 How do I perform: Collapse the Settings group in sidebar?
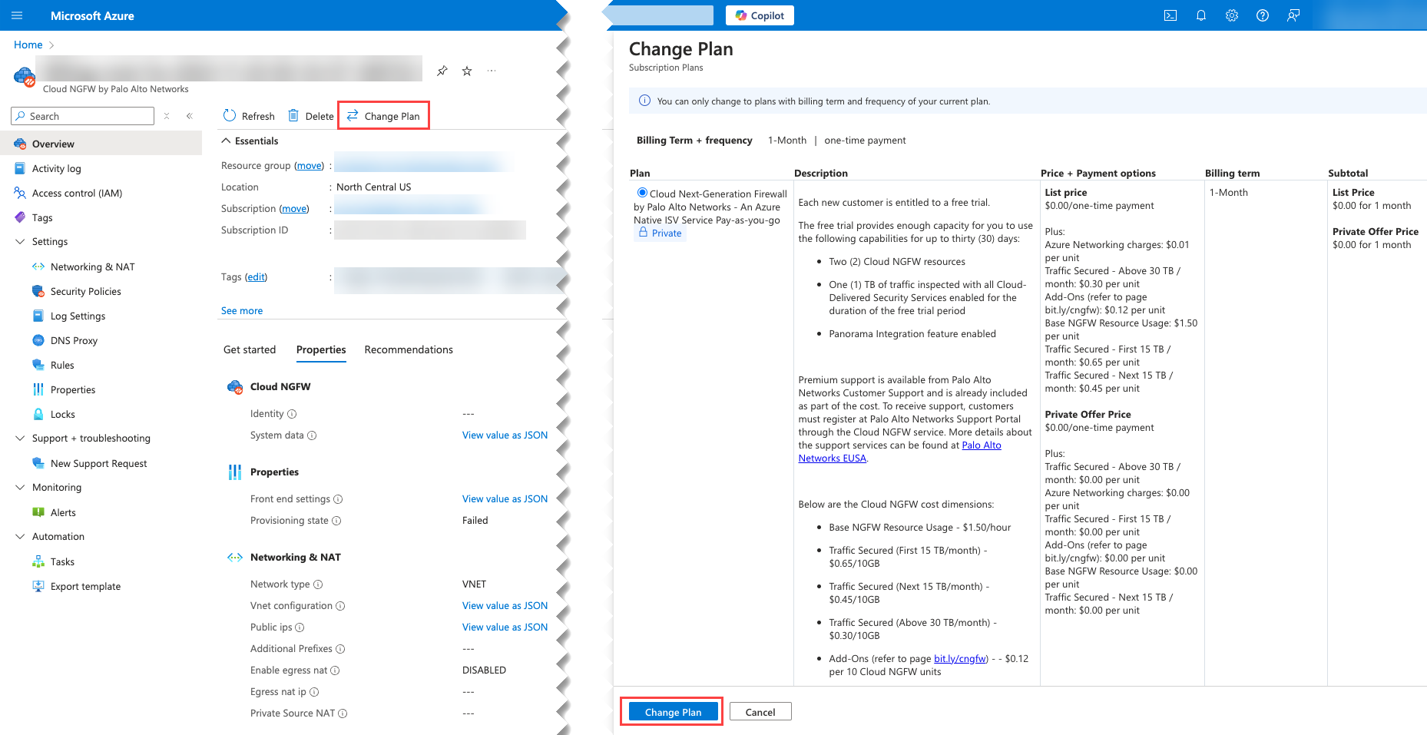click(20, 242)
